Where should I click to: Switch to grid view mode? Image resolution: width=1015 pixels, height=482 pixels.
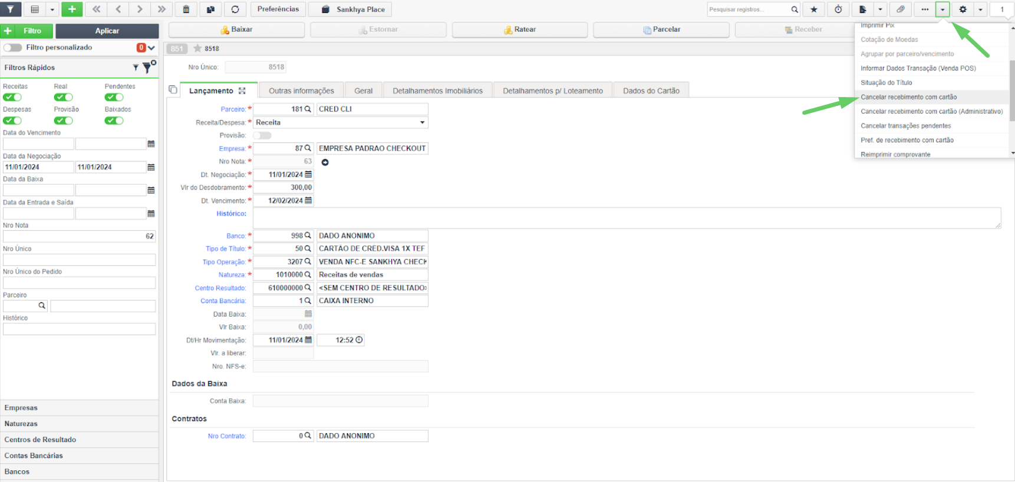[35, 9]
